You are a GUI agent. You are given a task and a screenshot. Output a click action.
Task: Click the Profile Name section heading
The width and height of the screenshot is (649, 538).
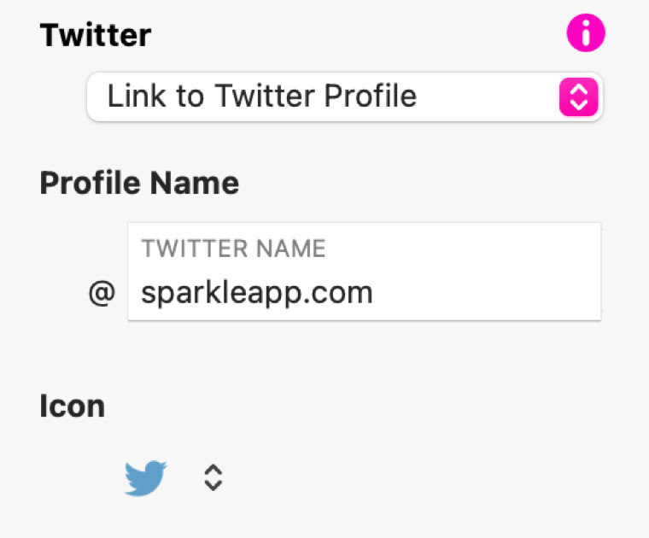pos(139,183)
